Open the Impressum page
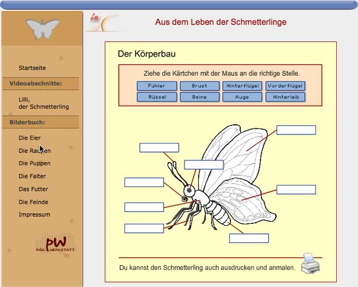The height and width of the screenshot is (287, 358). click(35, 215)
